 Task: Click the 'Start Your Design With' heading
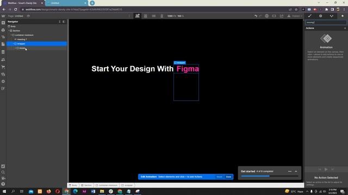coord(132,69)
